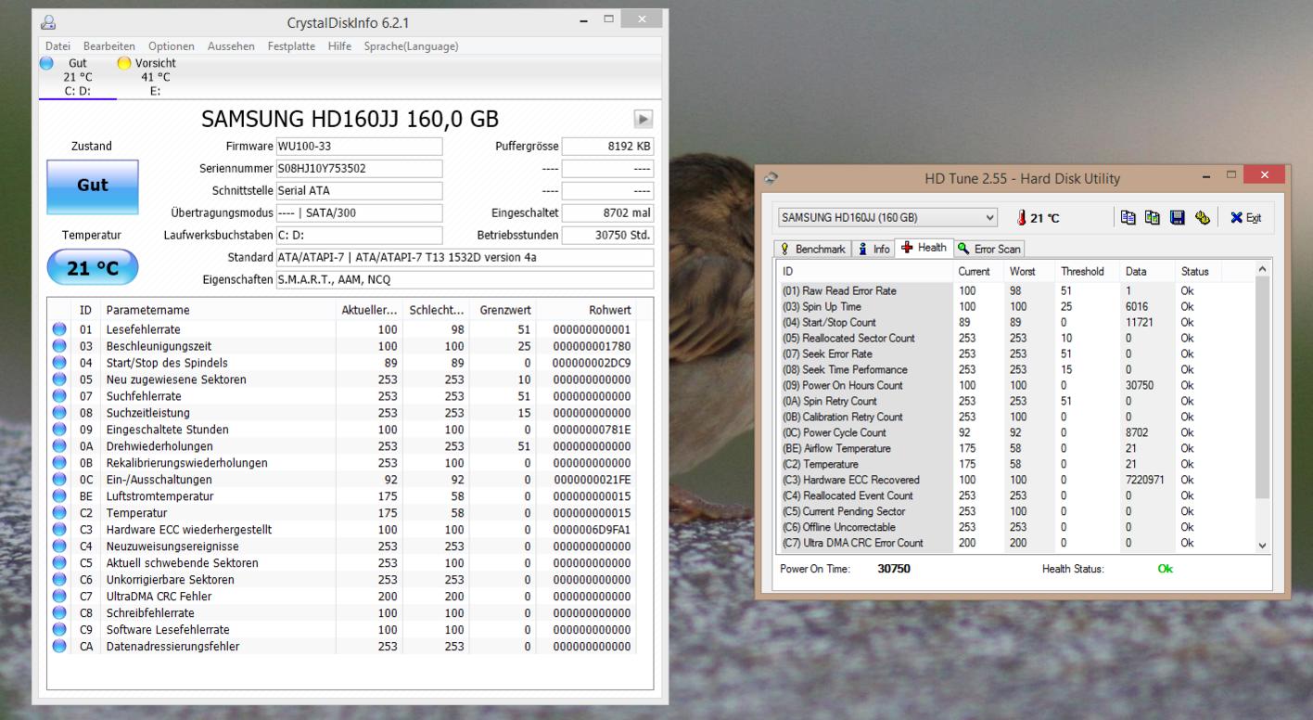Open the Bearbeiten menu
The width and height of the screenshot is (1313, 720).
(x=109, y=45)
